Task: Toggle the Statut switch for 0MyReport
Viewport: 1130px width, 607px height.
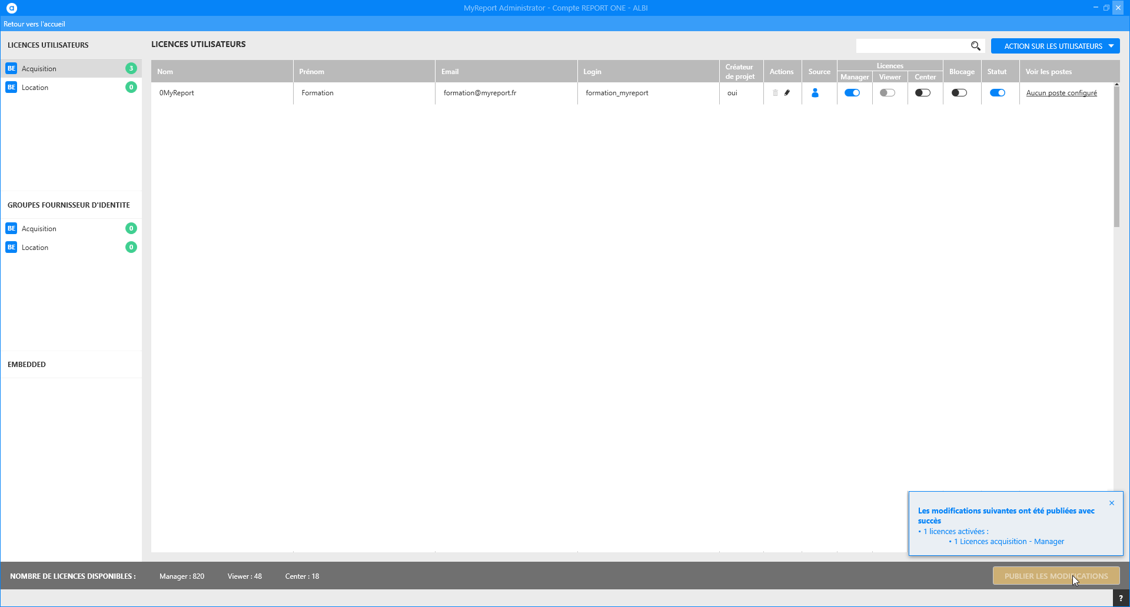Action: pyautogui.click(x=998, y=93)
